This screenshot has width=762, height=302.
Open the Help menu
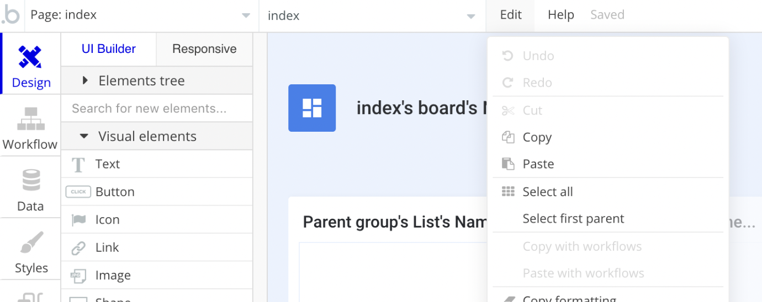tap(561, 15)
